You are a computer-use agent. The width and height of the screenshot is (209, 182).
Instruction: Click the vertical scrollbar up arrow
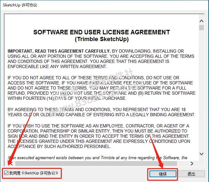(x=201, y=21)
